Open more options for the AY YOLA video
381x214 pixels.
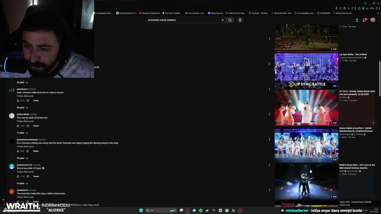(x=373, y=122)
